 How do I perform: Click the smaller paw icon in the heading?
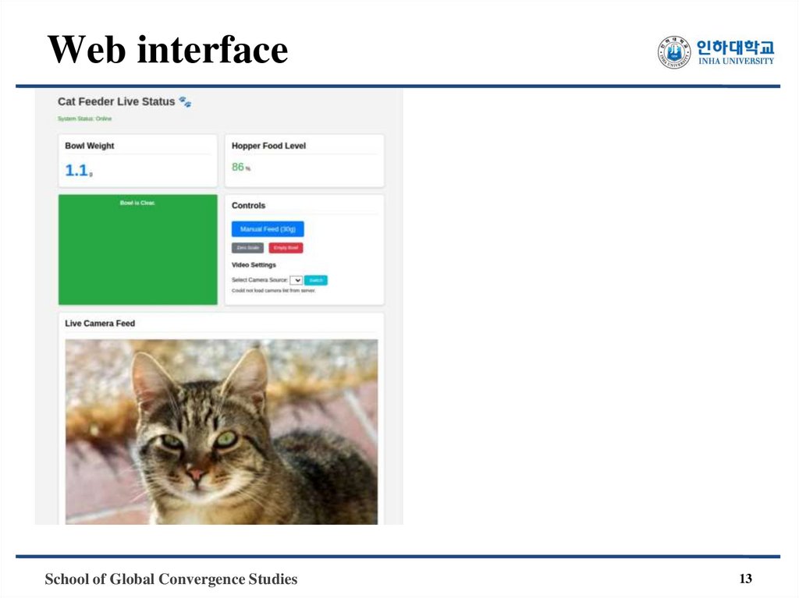coord(188,104)
